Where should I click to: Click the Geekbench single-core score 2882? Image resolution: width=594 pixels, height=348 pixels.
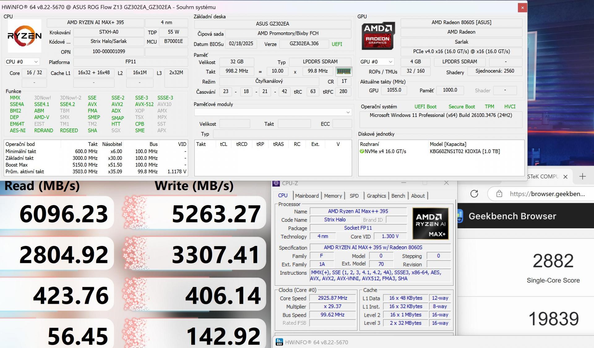coord(553,261)
